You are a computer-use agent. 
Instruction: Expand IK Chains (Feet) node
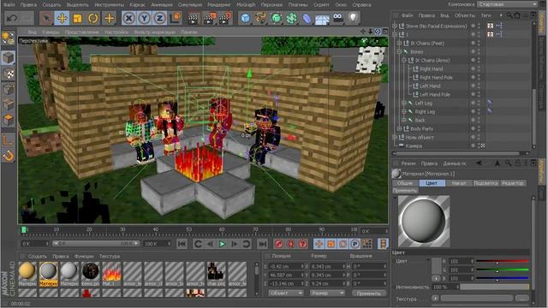(400, 43)
